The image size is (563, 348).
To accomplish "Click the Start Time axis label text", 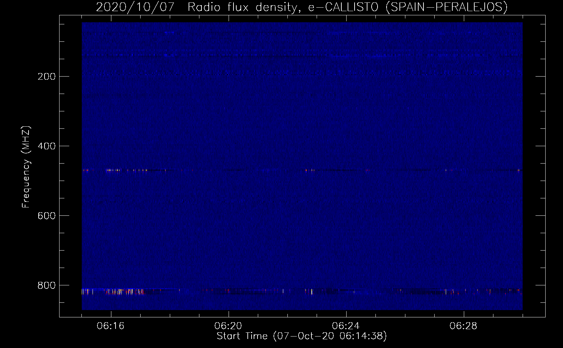I will 302,336.
